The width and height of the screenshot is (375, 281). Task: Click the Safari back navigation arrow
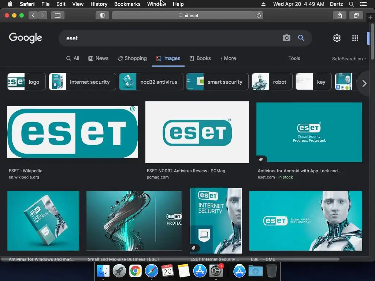(x=33, y=15)
